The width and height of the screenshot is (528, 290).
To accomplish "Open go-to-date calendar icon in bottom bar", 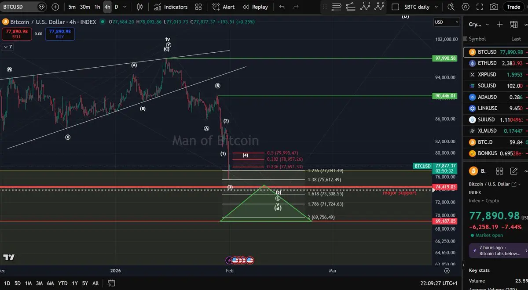I will pyautogui.click(x=111, y=283).
